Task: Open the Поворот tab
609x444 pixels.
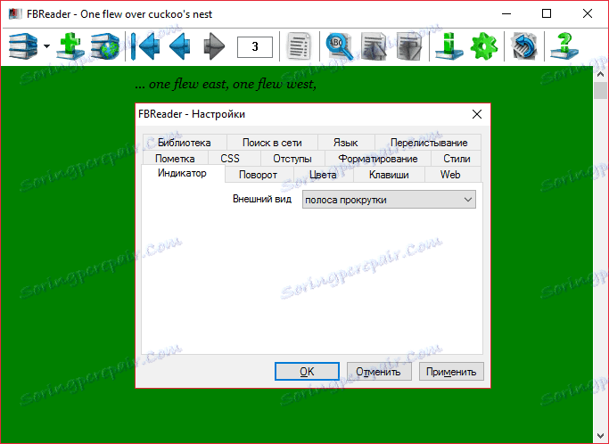Action: tap(258, 175)
